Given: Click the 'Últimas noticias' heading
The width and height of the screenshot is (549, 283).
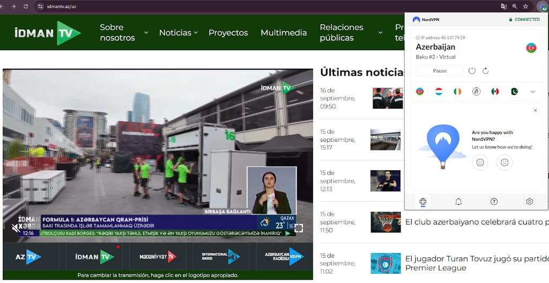Looking at the screenshot, I should coord(362,72).
